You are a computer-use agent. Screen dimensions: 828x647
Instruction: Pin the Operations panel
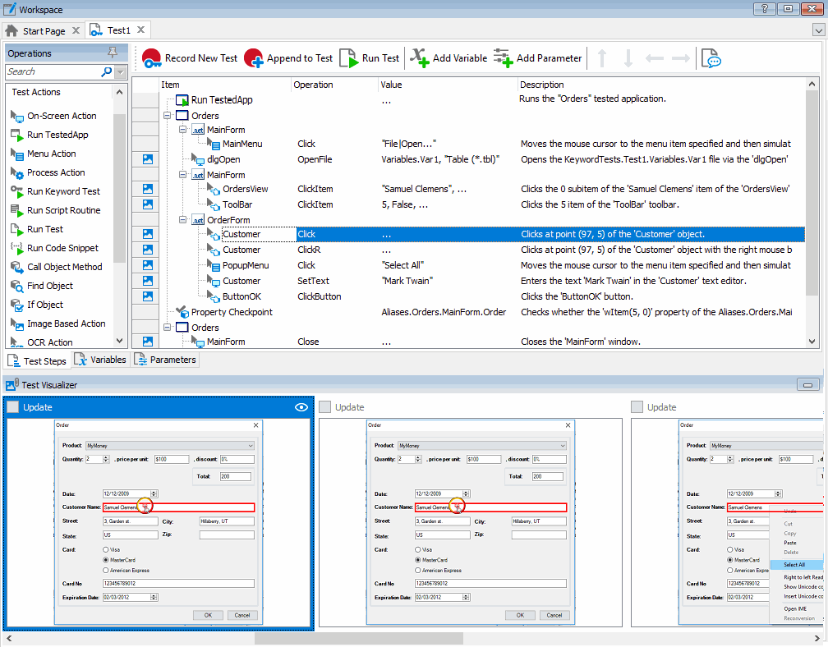pyautogui.click(x=112, y=53)
